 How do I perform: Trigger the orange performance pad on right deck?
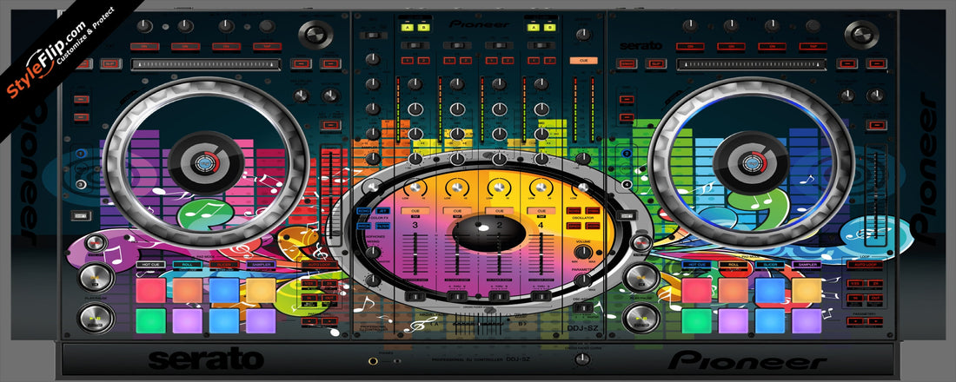(x=733, y=290)
